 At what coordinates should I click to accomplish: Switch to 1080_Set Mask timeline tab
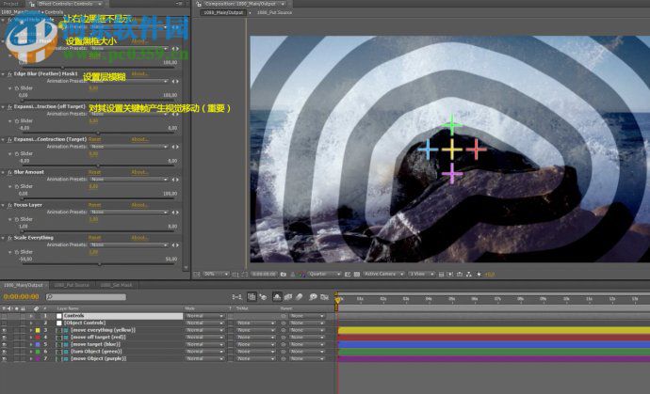[116, 285]
